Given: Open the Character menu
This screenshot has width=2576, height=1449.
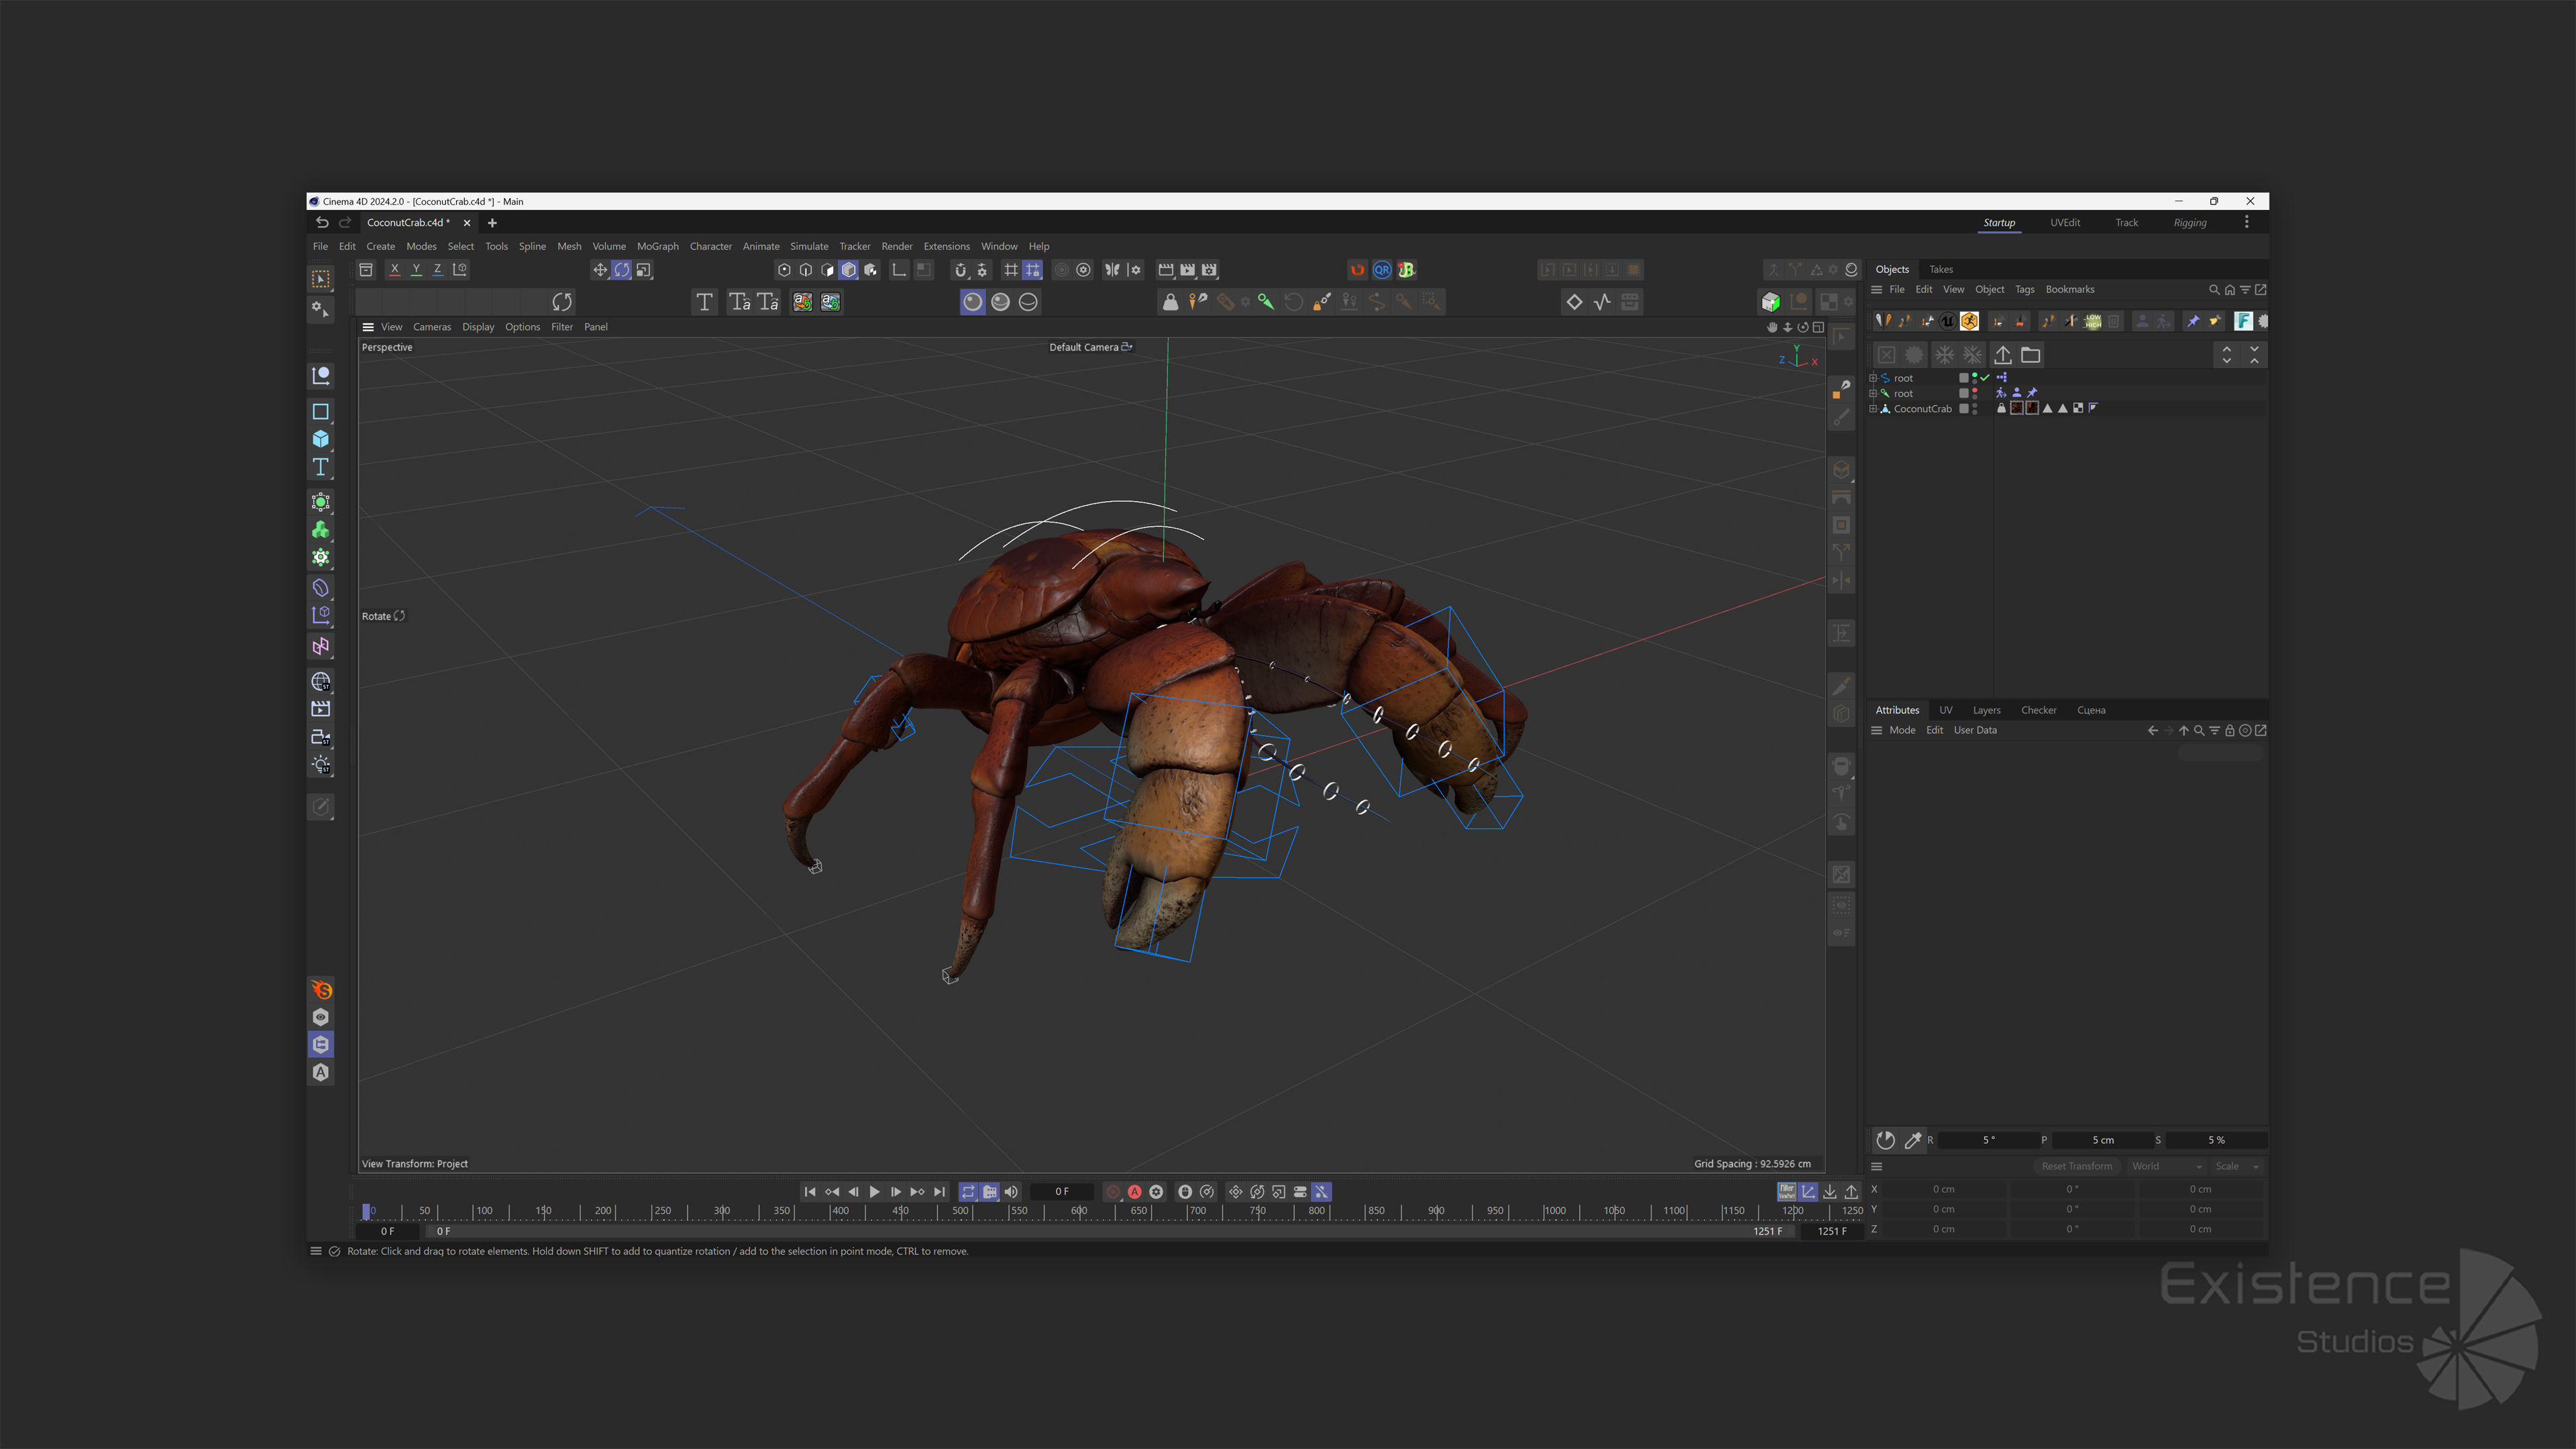Looking at the screenshot, I should [711, 247].
